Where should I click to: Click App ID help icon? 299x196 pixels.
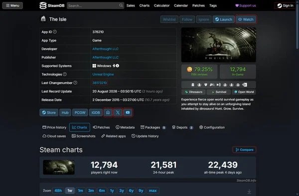[55, 32]
